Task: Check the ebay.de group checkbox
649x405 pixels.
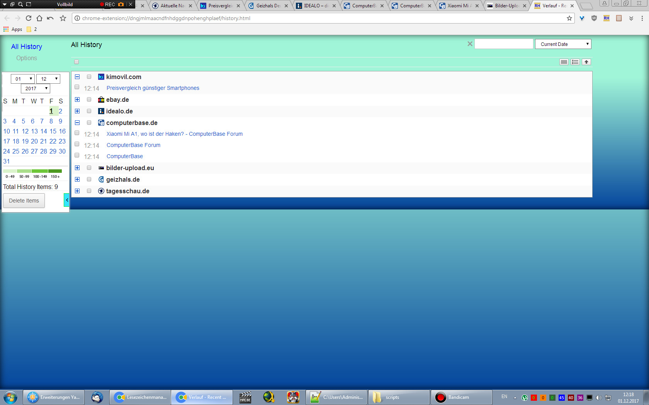Action: point(89,100)
